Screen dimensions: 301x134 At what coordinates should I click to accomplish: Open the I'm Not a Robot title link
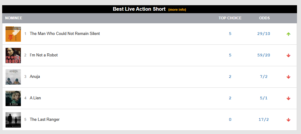pos(44,55)
